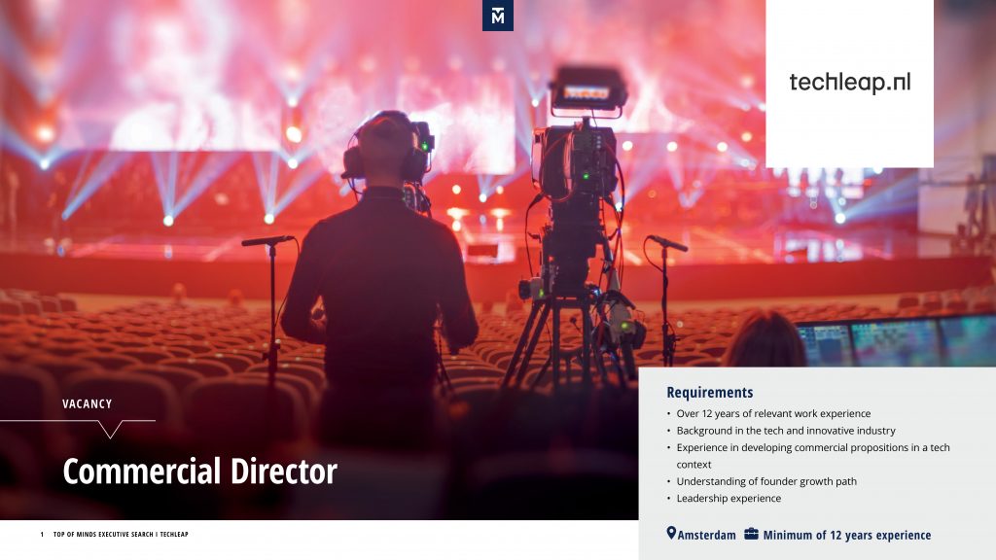Click the Requirements heading
This screenshot has height=560, width=996.
[x=709, y=393]
